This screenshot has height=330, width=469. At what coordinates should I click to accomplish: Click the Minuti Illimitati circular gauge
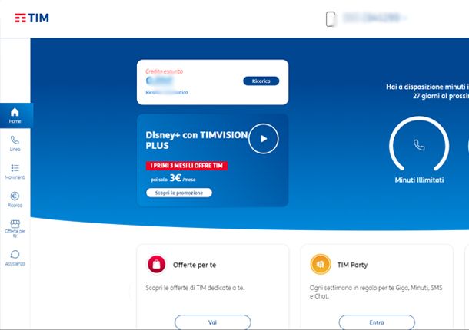click(419, 144)
